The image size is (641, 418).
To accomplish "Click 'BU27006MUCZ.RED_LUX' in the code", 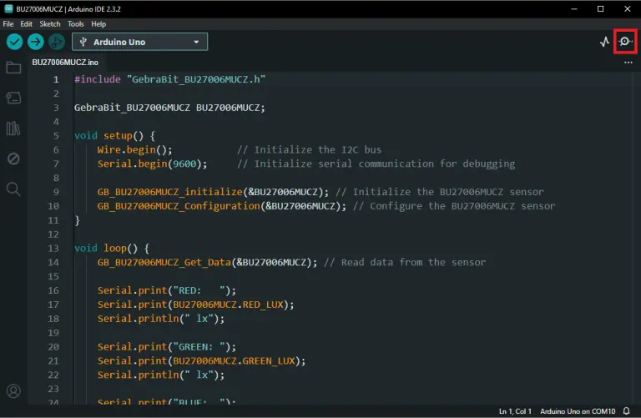I will (228, 305).
